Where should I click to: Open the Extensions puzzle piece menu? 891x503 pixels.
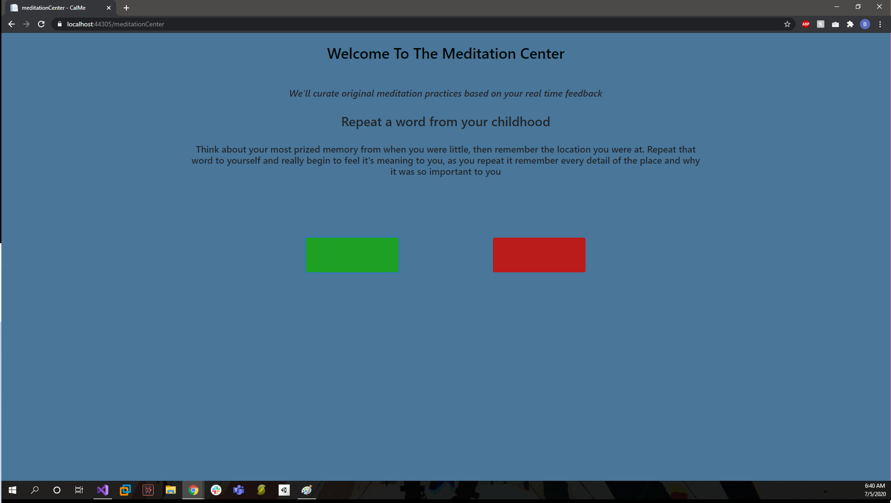pyautogui.click(x=850, y=24)
